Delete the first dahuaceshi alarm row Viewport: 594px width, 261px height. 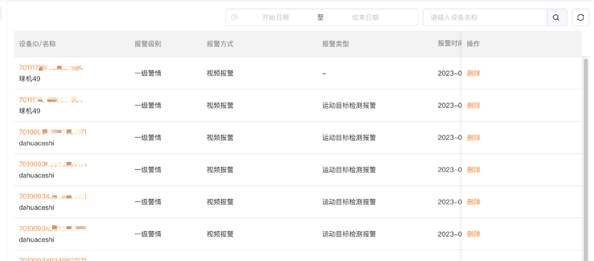pos(473,138)
